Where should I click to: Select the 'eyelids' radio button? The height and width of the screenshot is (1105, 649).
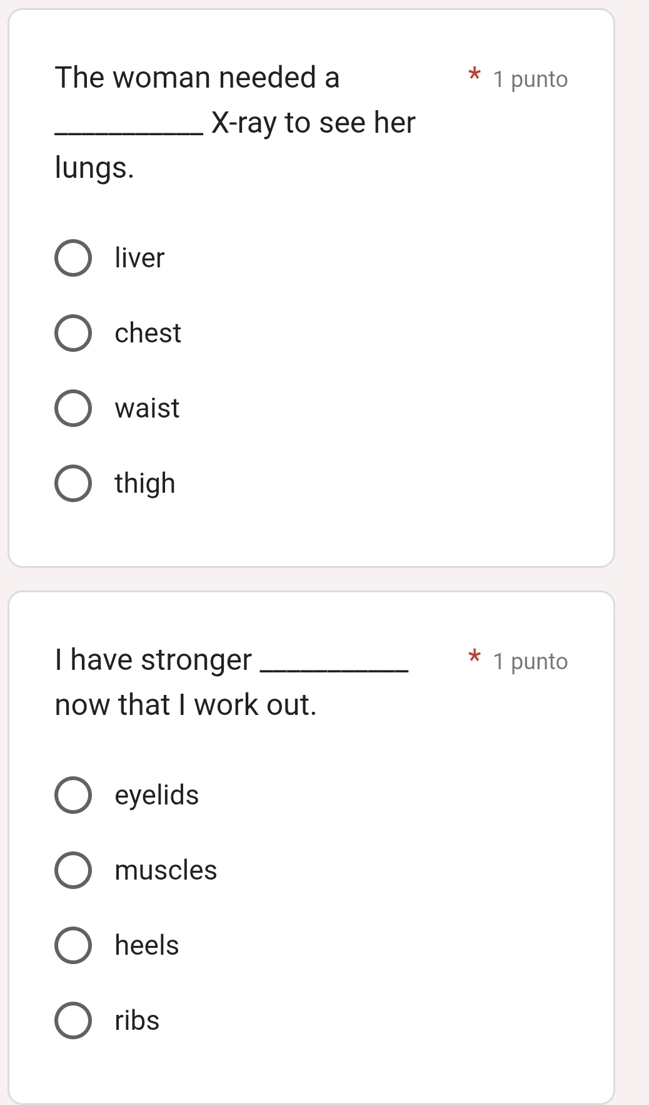(x=73, y=795)
